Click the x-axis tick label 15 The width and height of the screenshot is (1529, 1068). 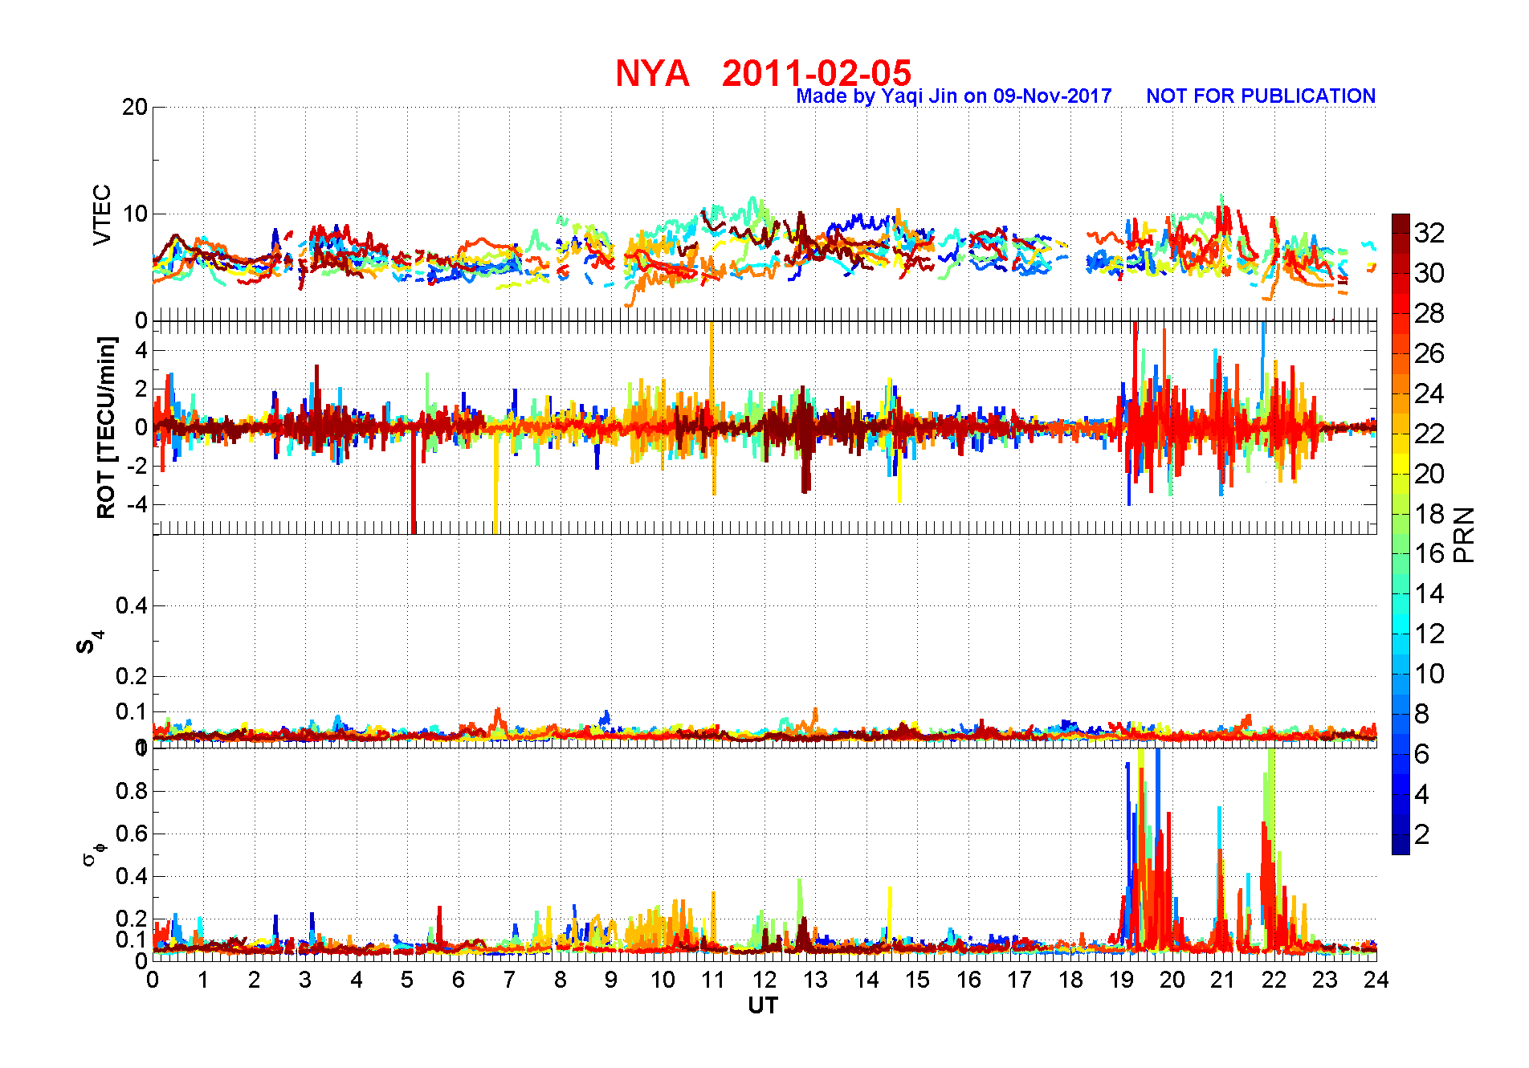pyautogui.click(x=918, y=980)
